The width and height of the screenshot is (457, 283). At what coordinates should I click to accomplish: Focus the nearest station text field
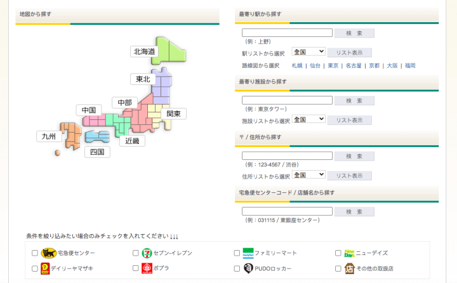[x=287, y=32]
